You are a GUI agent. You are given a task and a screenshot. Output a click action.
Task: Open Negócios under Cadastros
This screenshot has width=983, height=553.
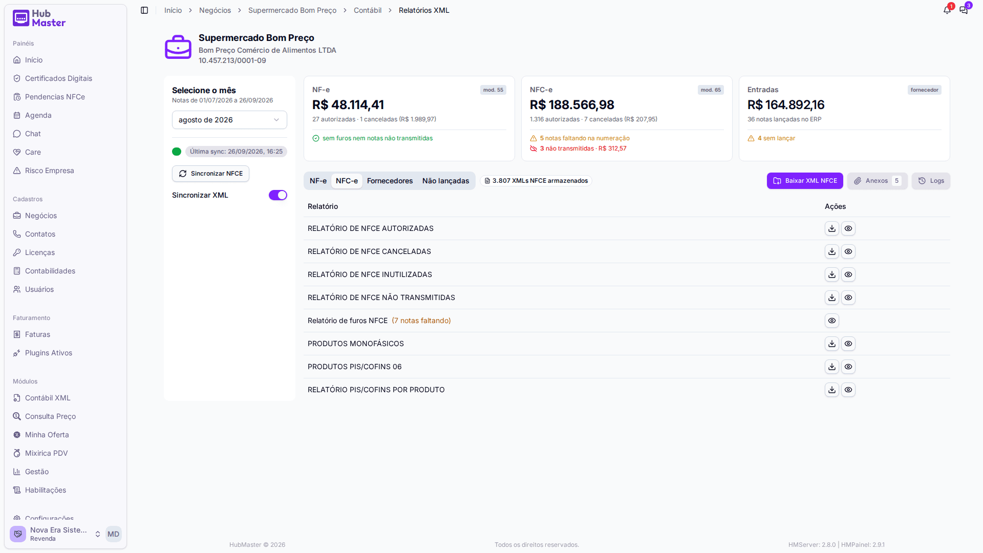[x=66, y=216]
